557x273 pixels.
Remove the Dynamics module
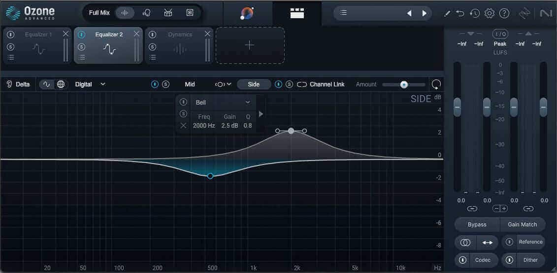click(x=208, y=34)
